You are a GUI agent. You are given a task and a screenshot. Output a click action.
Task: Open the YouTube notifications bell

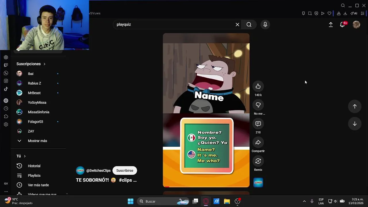click(342, 25)
